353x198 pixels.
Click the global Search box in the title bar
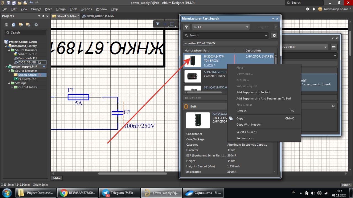304,3
